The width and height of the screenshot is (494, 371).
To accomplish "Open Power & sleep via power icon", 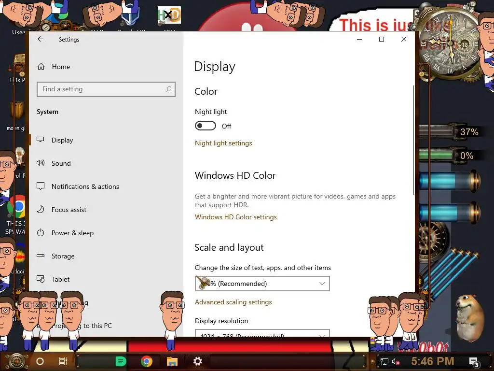I will click(x=41, y=233).
